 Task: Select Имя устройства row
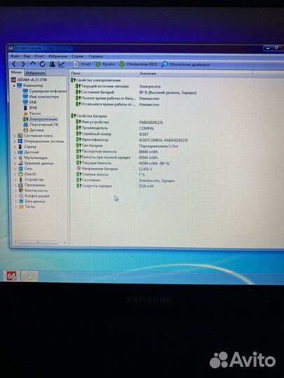tap(119, 122)
